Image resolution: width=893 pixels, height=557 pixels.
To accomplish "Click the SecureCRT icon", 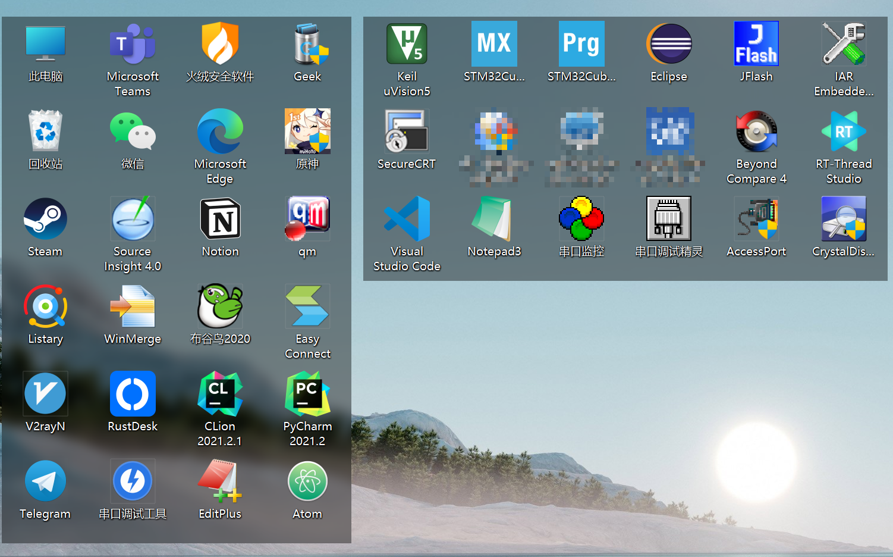I will (x=407, y=132).
